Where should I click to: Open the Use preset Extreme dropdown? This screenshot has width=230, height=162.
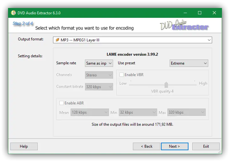189,63
